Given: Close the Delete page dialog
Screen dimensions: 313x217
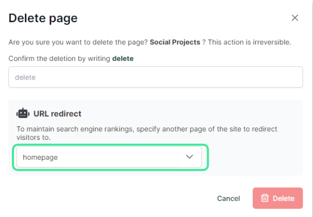Looking at the screenshot, I should point(295,18).
